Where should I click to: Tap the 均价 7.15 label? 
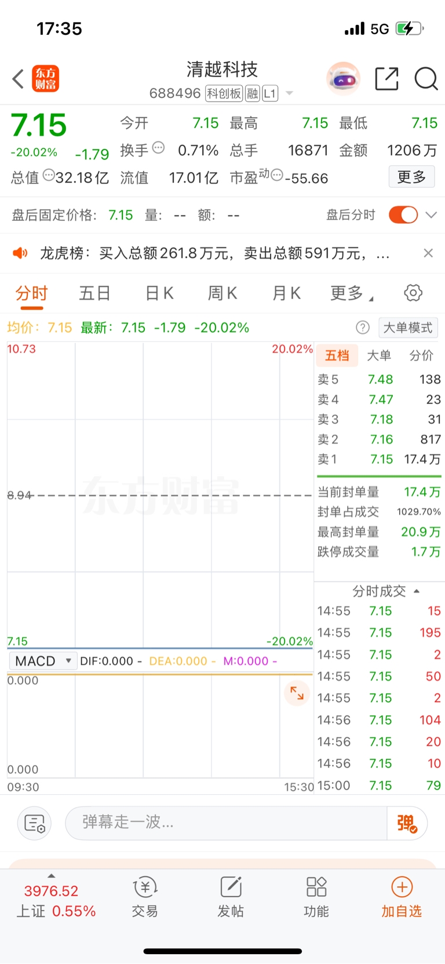tap(39, 328)
